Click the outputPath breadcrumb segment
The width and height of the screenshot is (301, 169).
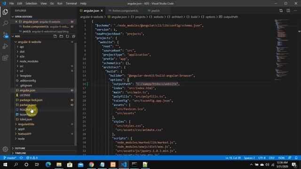[x=230, y=17]
